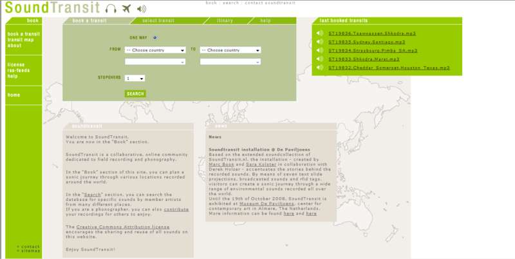Viewport: 515px width, 259px height.
Task: Open the ST19832 Cheddar Somerset-Houston mp3 link
Action: pos(389,68)
